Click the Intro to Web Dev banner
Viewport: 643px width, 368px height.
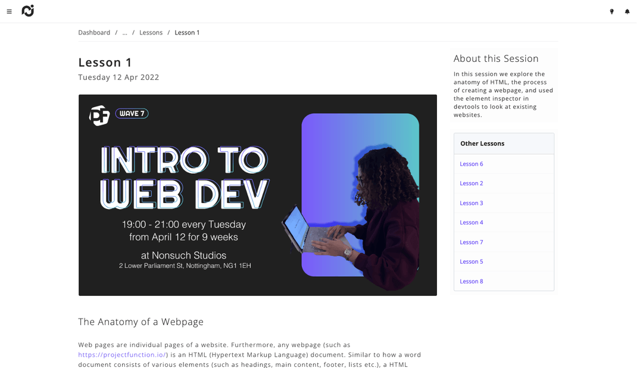pos(258,195)
